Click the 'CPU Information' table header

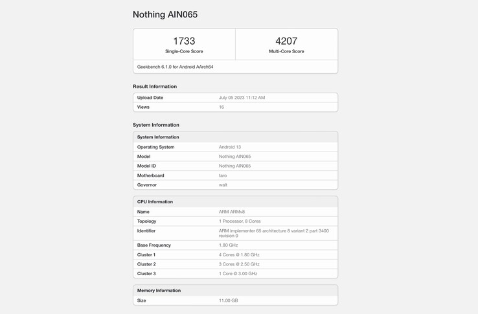235,201
